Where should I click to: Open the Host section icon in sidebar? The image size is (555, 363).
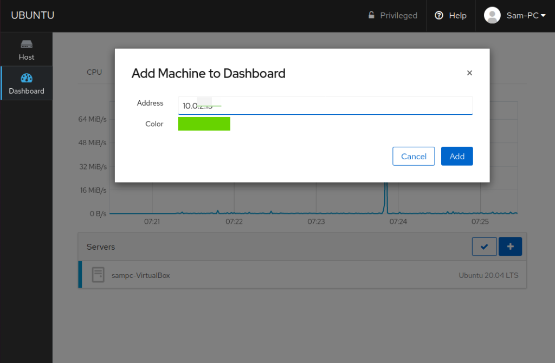point(26,44)
